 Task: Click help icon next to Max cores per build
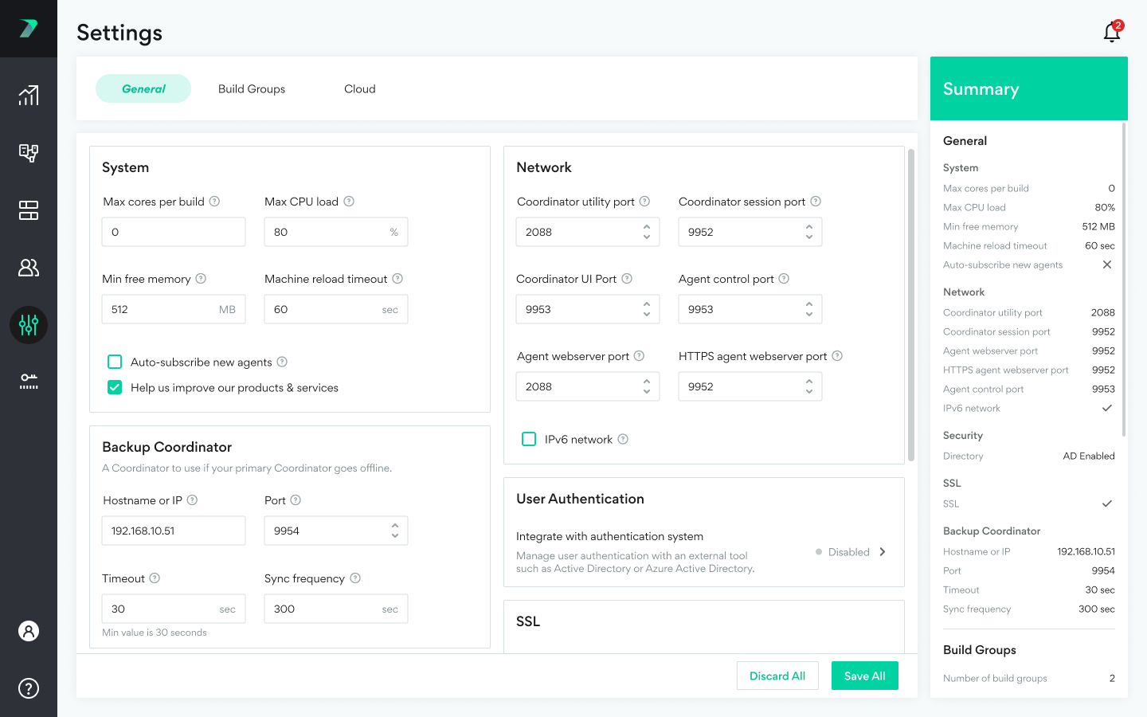click(214, 202)
